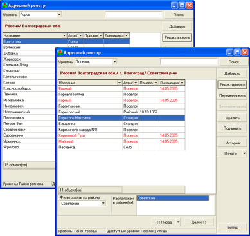Screen dimensions: 250x236
Task: Open the История button
Action: (x=232, y=143)
